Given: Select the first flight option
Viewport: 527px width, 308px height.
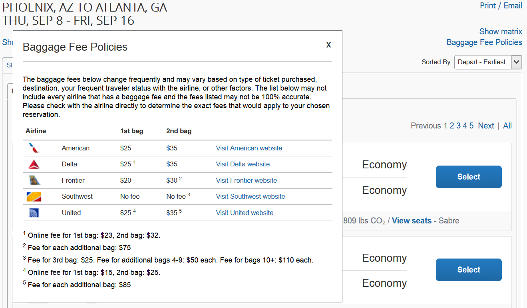Looking at the screenshot, I should [468, 177].
